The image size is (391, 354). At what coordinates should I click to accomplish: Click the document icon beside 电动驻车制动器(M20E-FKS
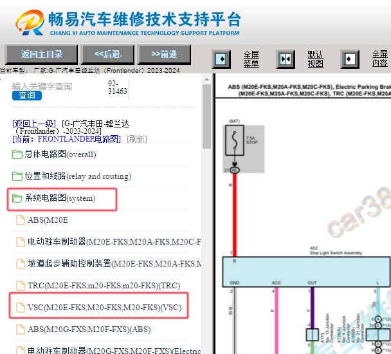coord(21,242)
